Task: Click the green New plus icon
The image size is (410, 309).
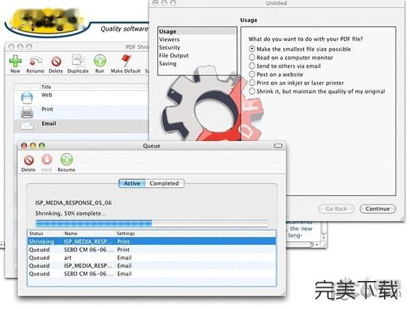Action: [x=15, y=61]
